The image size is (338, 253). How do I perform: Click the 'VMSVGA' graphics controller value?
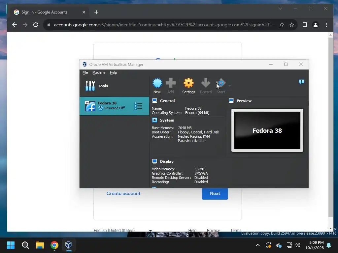(201, 173)
